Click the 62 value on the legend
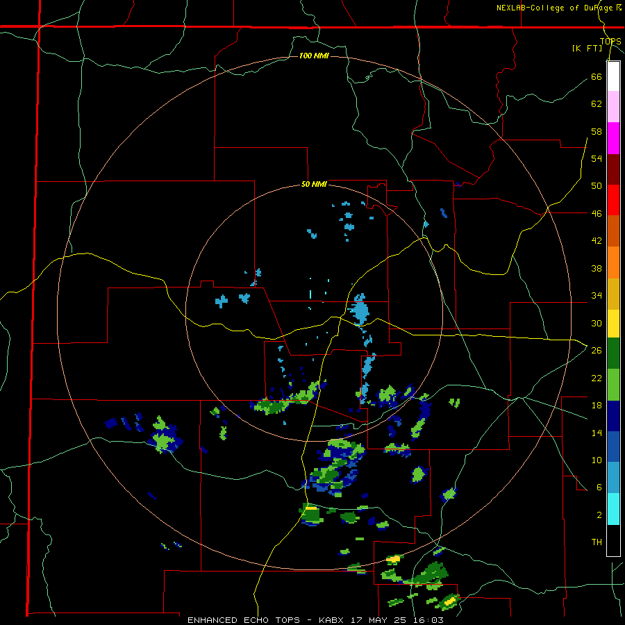The width and height of the screenshot is (625, 625). point(597,103)
